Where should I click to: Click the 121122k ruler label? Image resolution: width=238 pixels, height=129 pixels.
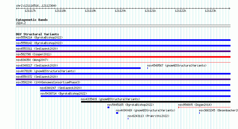[x=181, y=11]
